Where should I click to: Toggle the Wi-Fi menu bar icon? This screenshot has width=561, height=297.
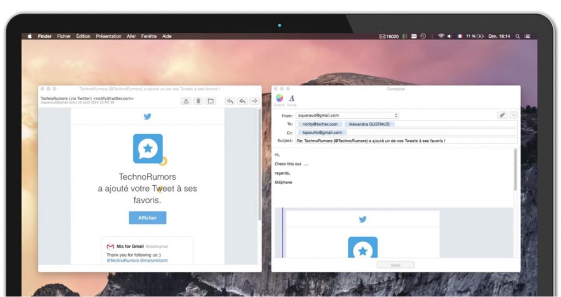pos(440,36)
